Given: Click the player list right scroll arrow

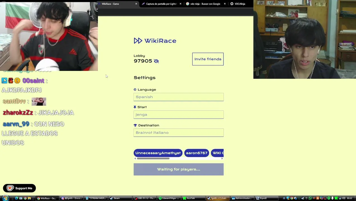Looking at the screenshot, I should click(x=222, y=159).
